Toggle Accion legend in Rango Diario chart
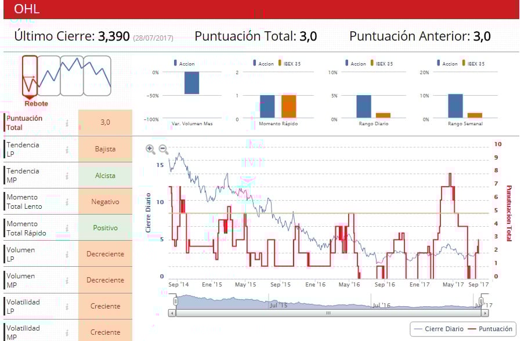This screenshot has width=521, height=341. (355, 63)
